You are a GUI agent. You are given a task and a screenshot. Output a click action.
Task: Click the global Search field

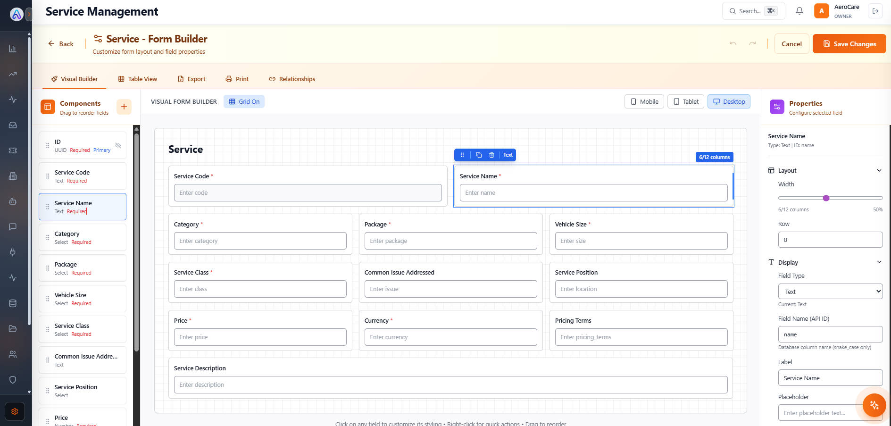click(x=752, y=10)
